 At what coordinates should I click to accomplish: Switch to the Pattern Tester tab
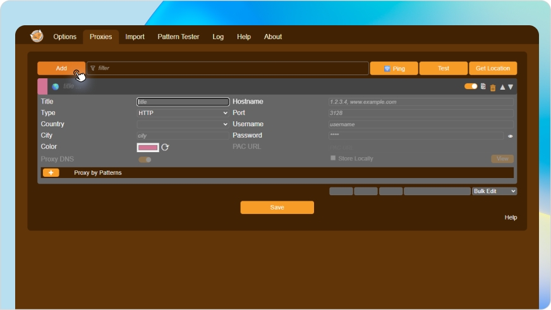(178, 37)
